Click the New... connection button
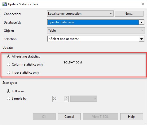Screen dimensions: 147x125 (x=129, y=14)
